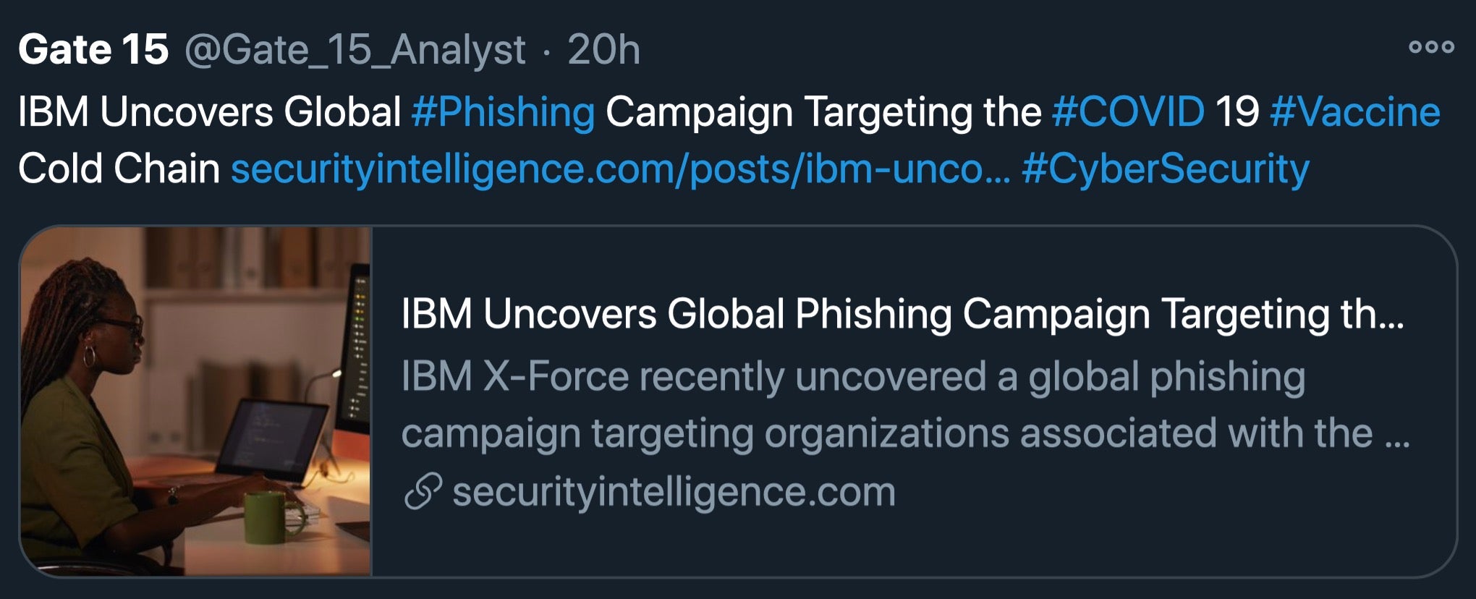The width and height of the screenshot is (1476, 599).
Task: Follow the securityintelligence.com/posts/ibm-unco… link
Action: tap(620, 169)
